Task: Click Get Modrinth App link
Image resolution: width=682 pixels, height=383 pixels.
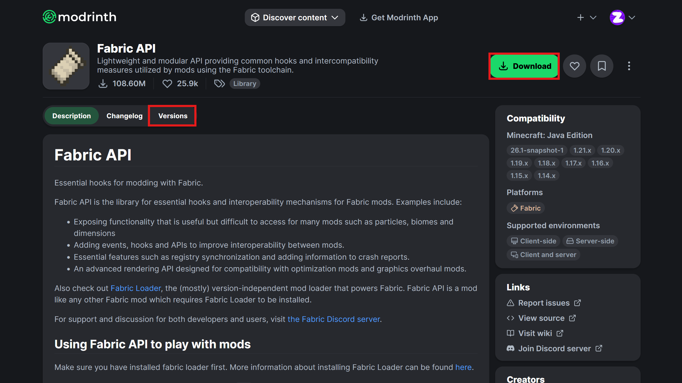Action: tap(399, 18)
